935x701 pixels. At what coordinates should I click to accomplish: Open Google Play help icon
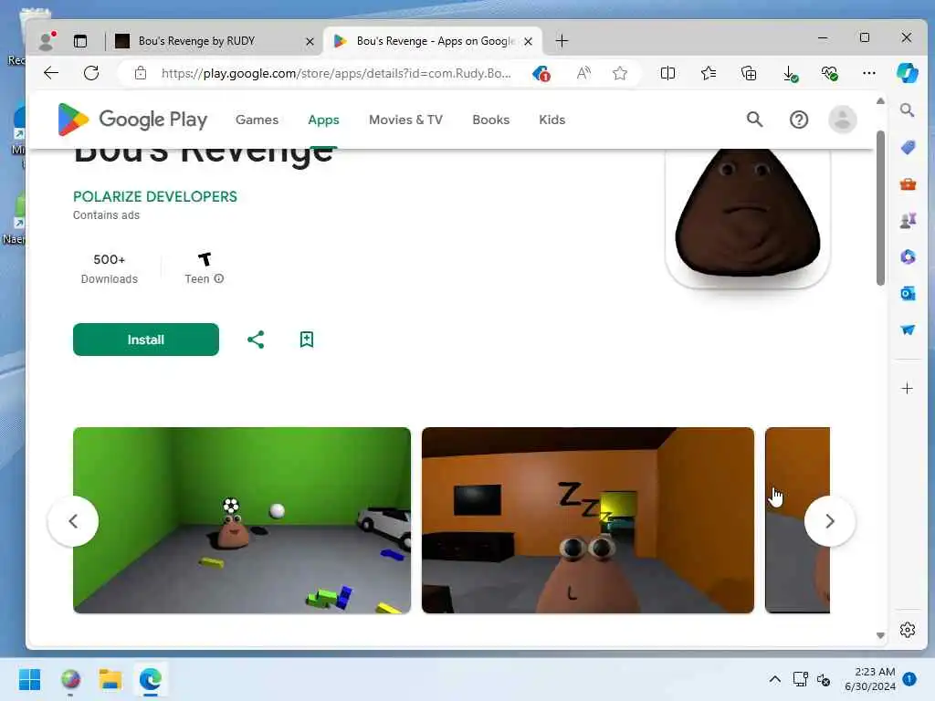(x=798, y=120)
